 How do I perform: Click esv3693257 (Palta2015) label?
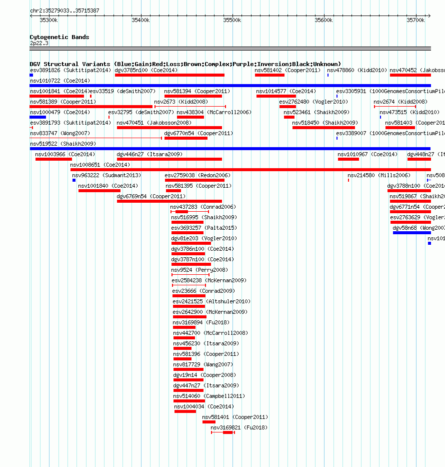pyautogui.click(x=204, y=228)
